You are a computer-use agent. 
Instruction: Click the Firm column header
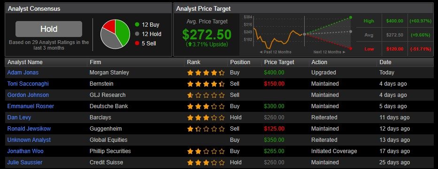point(95,62)
